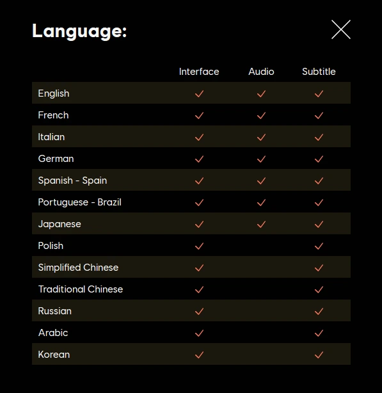Select the Spanish - Spain row label
382x393 pixels.
pyautogui.click(x=72, y=180)
